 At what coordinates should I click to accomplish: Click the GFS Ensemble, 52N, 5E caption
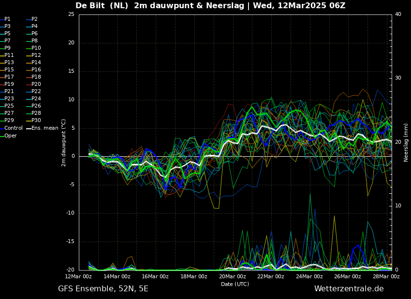click(x=103, y=289)
